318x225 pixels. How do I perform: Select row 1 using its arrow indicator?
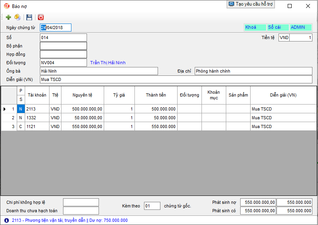tap(5, 109)
